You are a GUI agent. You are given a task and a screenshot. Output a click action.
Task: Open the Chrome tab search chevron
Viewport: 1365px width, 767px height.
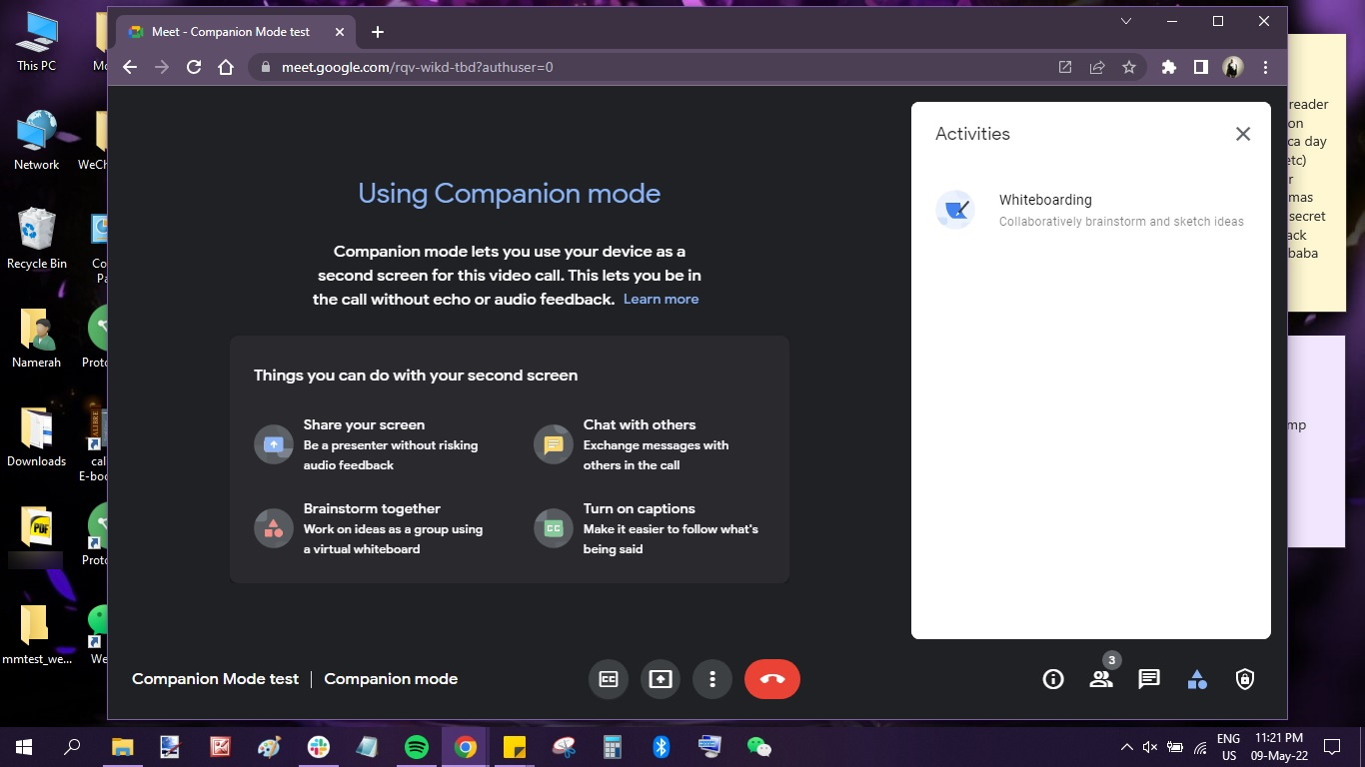coord(1126,21)
